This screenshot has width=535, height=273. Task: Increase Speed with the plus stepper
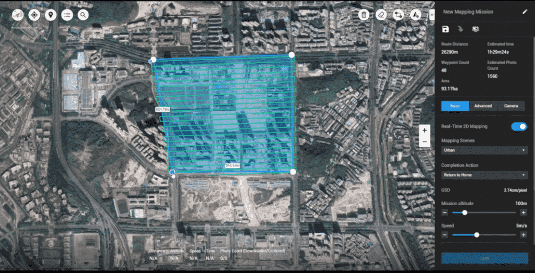pos(523,235)
